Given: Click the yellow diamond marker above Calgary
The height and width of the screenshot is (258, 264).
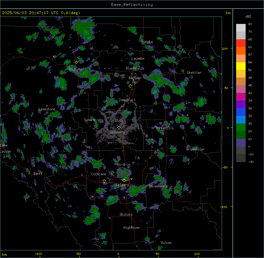Looking at the screenshot, I should pyautogui.click(x=124, y=180).
